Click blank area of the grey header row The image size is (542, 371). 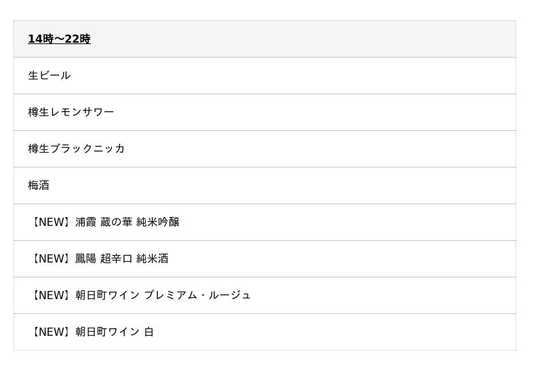click(x=305, y=39)
